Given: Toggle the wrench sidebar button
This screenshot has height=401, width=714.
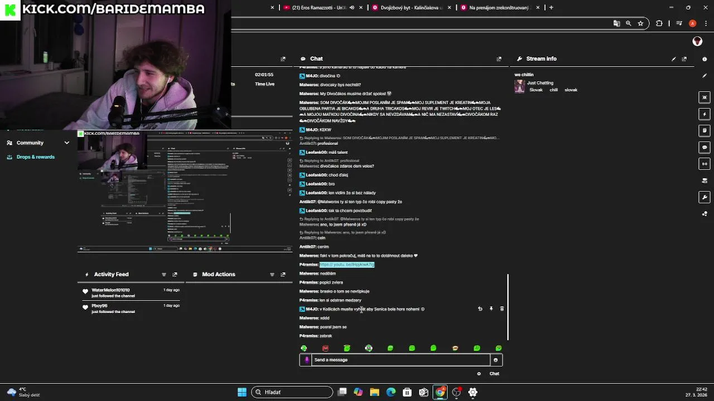Looking at the screenshot, I should click(x=705, y=197).
